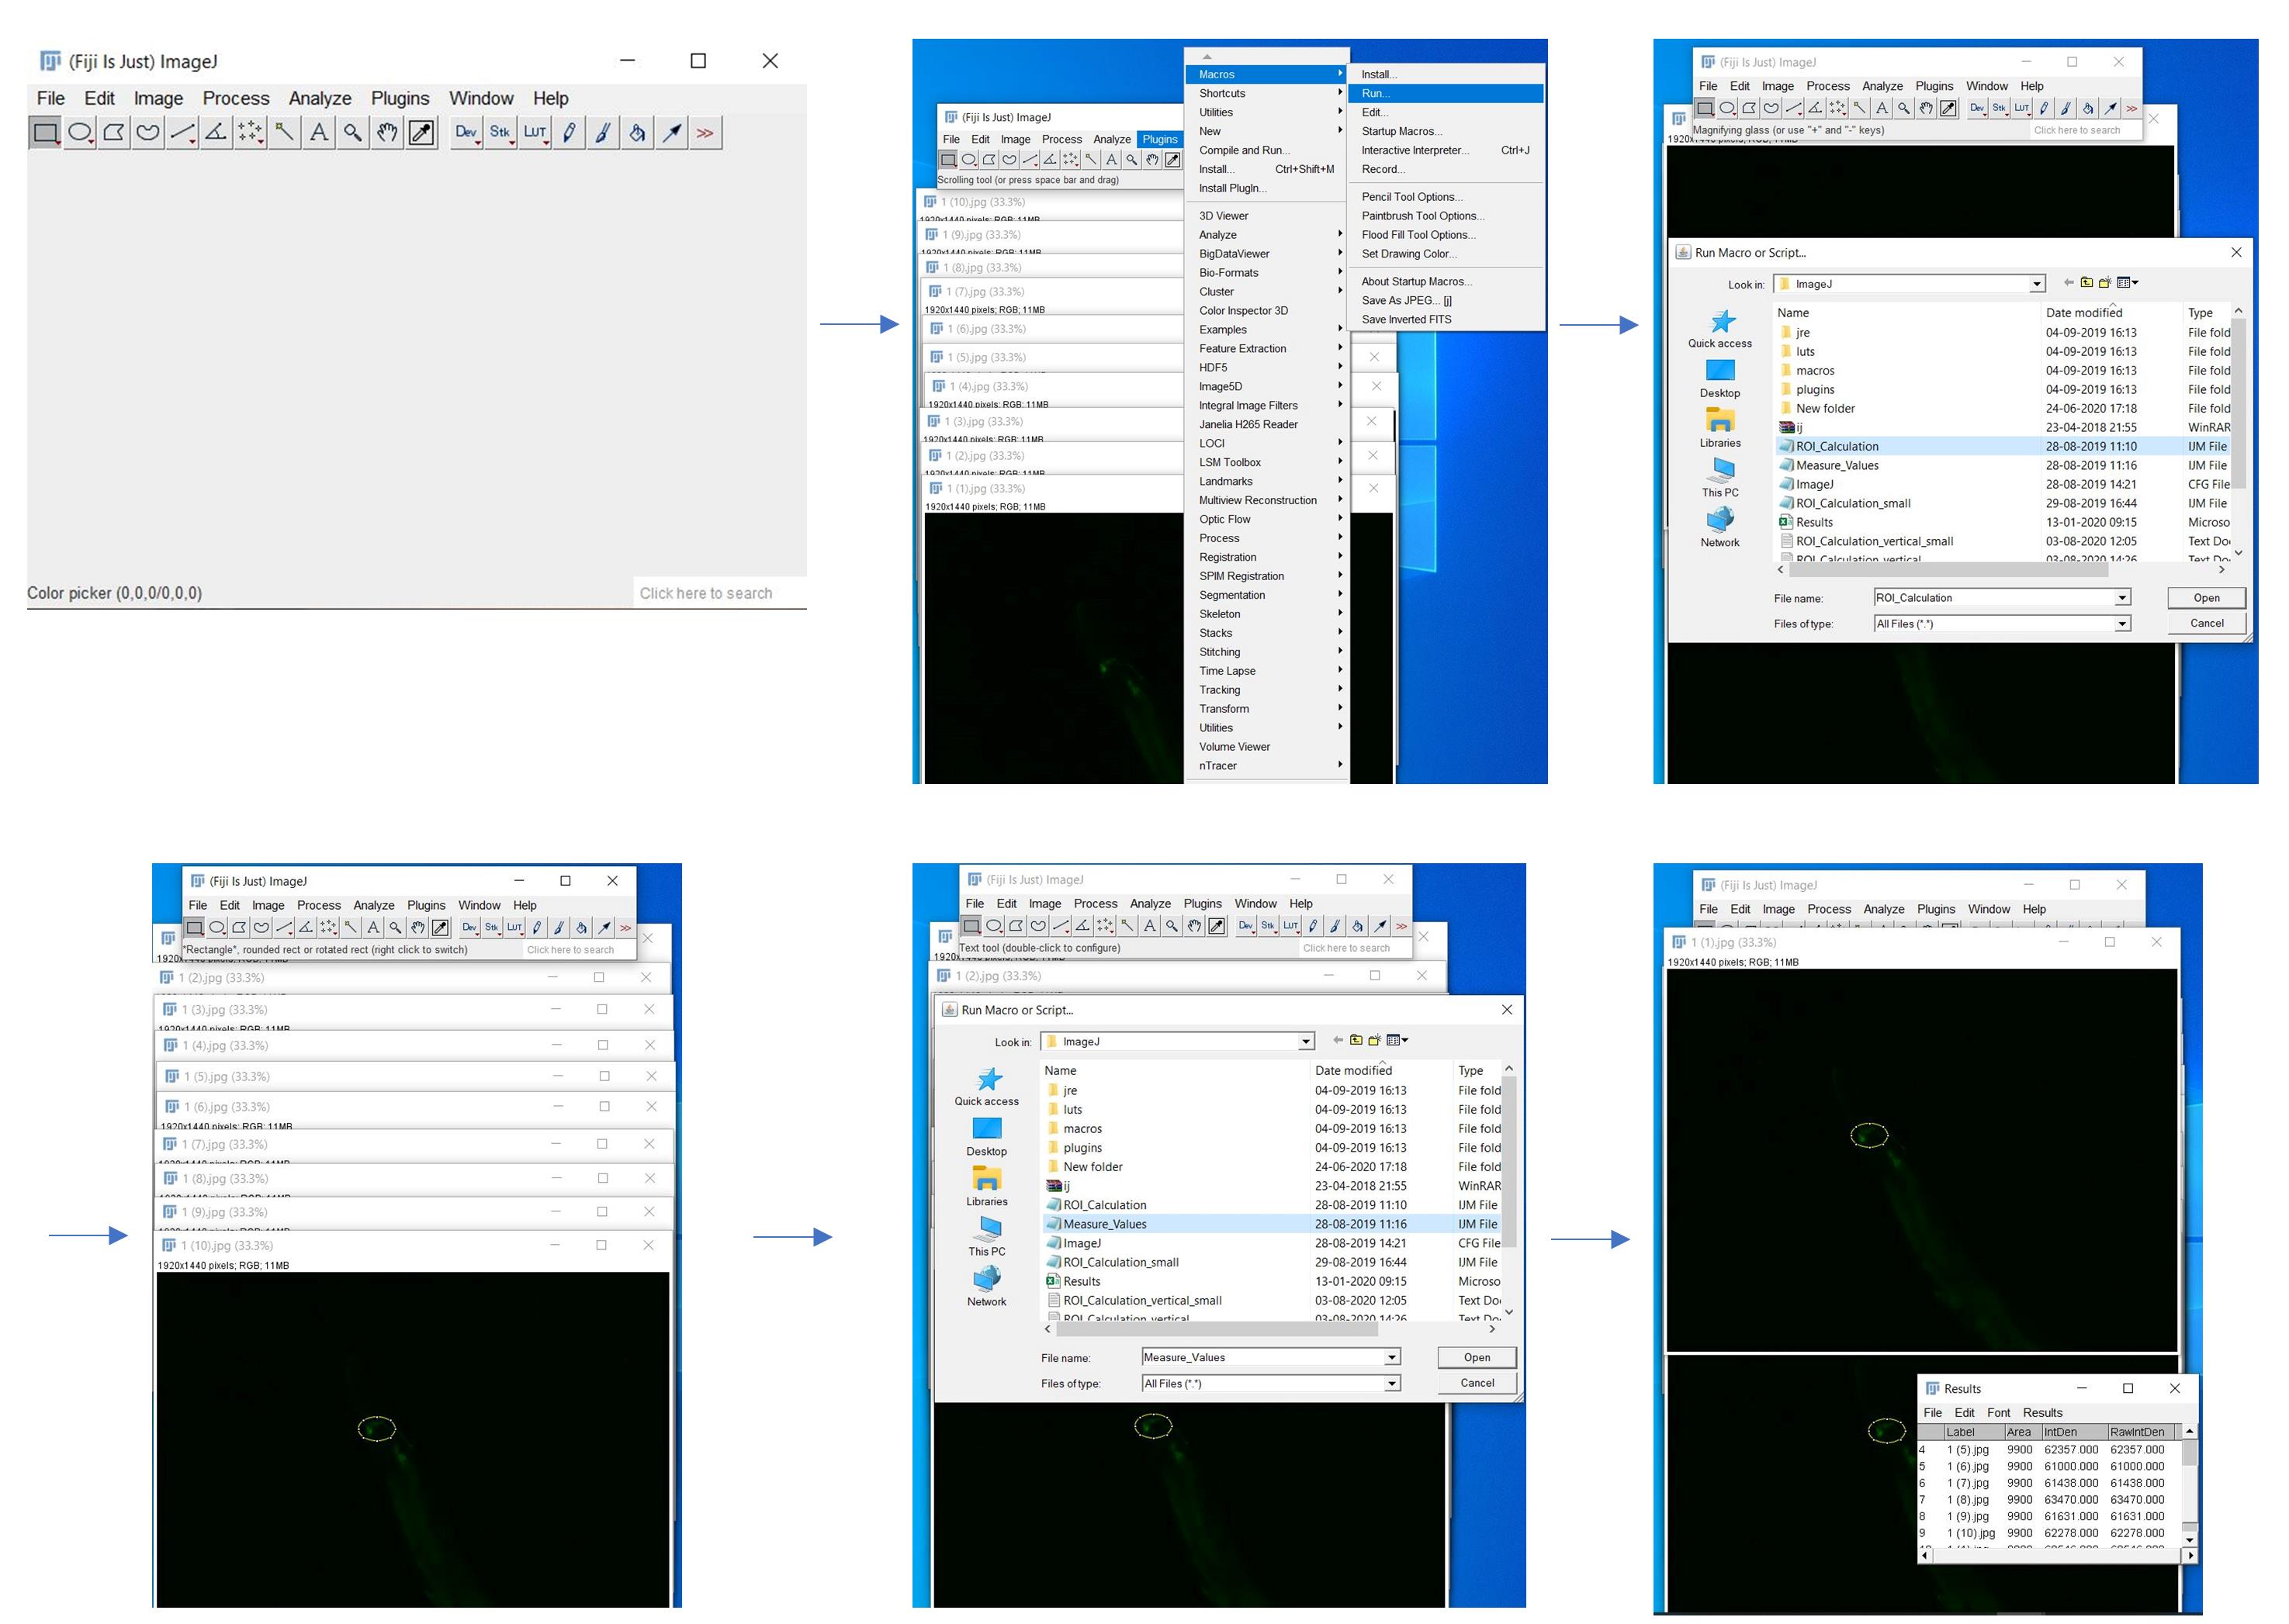Choose Startup Macros... in the Macros submenu
Viewport: 2289px width, 1624px height.
[x=1446, y=131]
